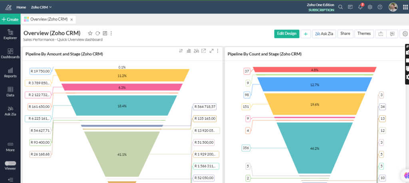This screenshot has height=183, width=409.
Task: Click the 356 count label
Action: pos(246,148)
